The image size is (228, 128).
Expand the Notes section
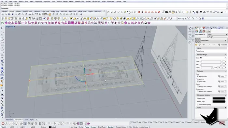click(x=225, y=108)
